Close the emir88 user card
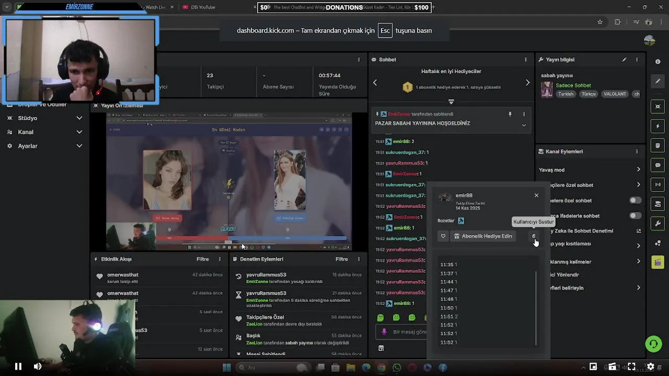Viewport: 669px width, 376px height. pos(536,195)
